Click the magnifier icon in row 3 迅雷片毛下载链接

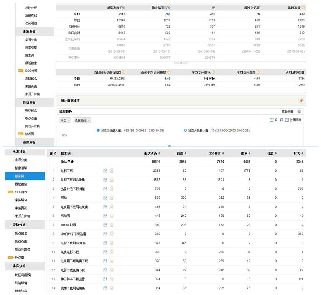point(105,188)
